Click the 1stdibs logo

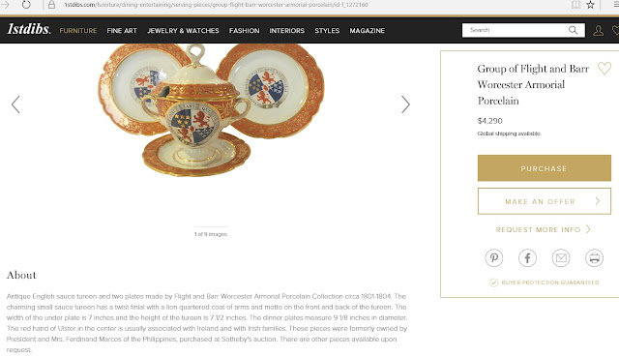point(29,29)
